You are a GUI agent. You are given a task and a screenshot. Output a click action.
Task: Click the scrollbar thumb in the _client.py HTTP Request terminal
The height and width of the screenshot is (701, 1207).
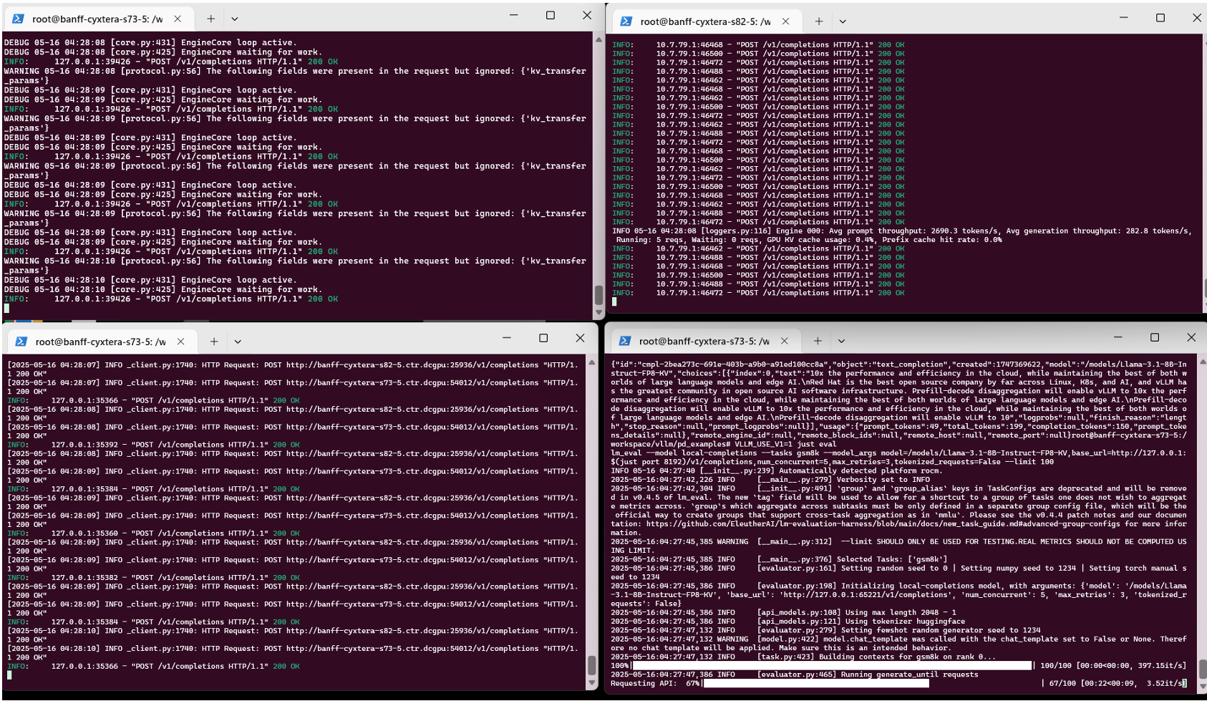(x=592, y=665)
